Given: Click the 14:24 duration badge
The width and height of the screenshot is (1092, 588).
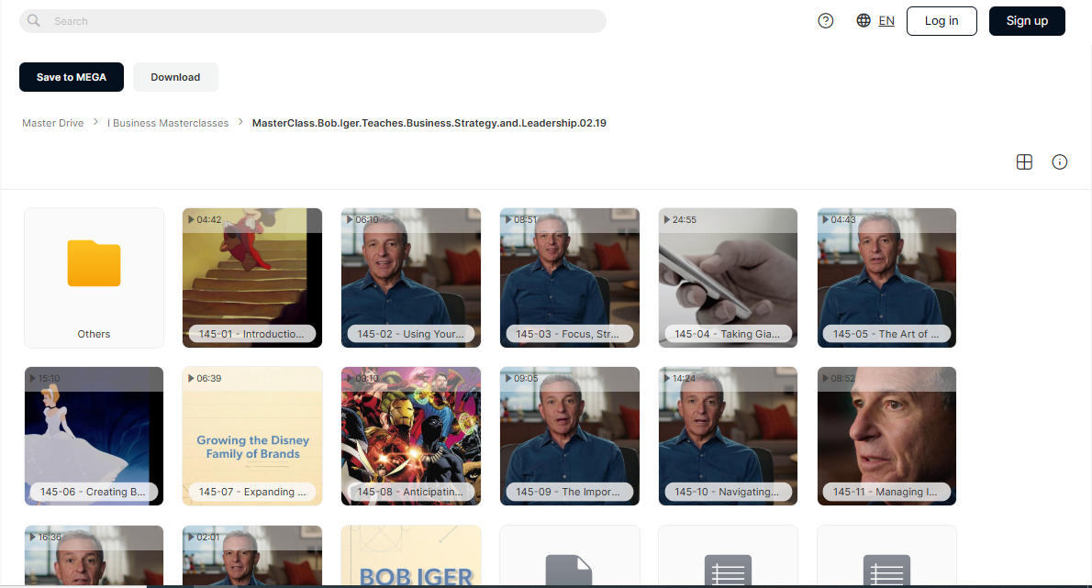Looking at the screenshot, I should coord(680,379).
